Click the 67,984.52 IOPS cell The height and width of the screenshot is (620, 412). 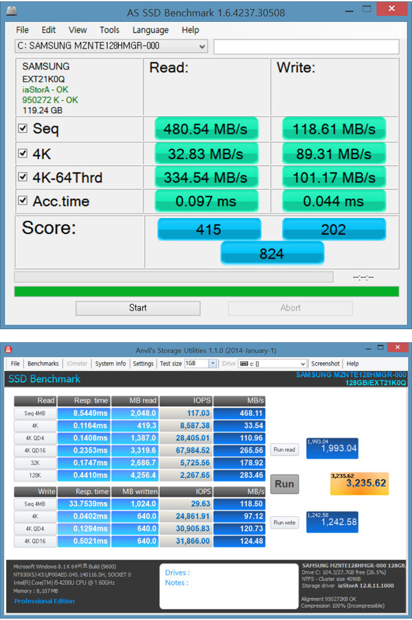[186, 451]
